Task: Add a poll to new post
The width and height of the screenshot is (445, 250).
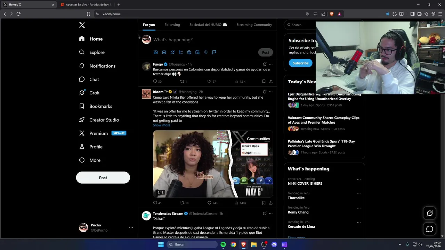Action: click(181, 52)
